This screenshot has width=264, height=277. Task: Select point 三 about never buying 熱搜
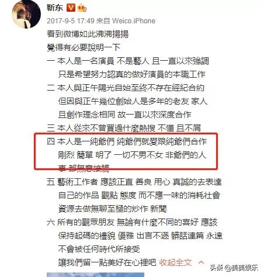click(x=124, y=128)
